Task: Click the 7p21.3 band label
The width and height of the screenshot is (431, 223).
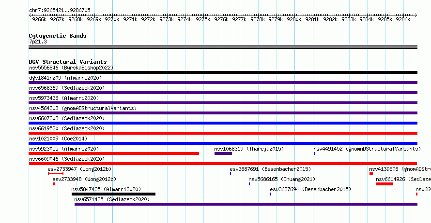Action: pos(38,42)
